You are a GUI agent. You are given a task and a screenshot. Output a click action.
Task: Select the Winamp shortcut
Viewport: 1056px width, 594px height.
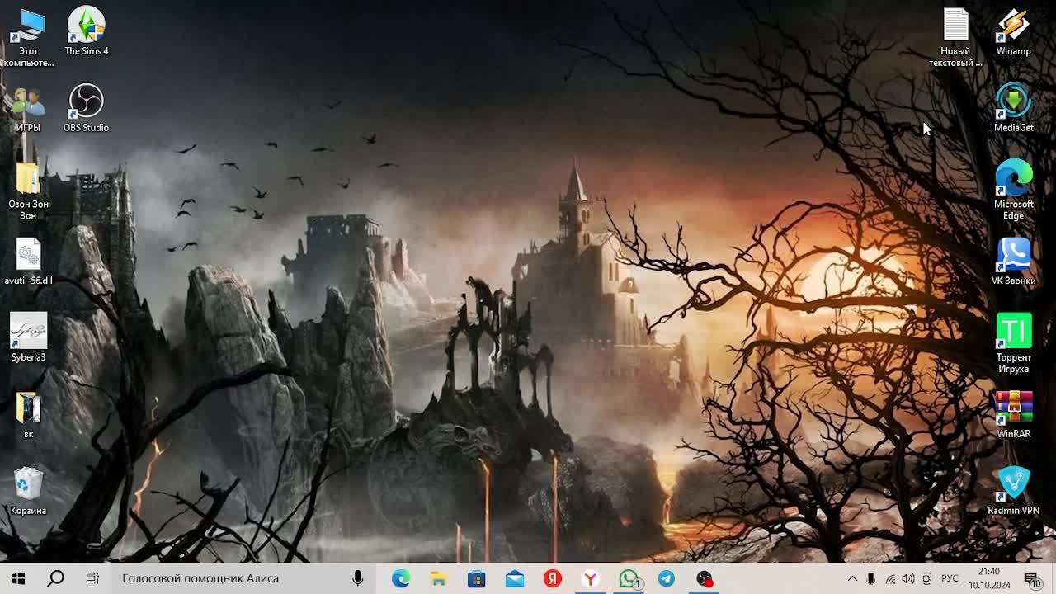[x=1014, y=31]
